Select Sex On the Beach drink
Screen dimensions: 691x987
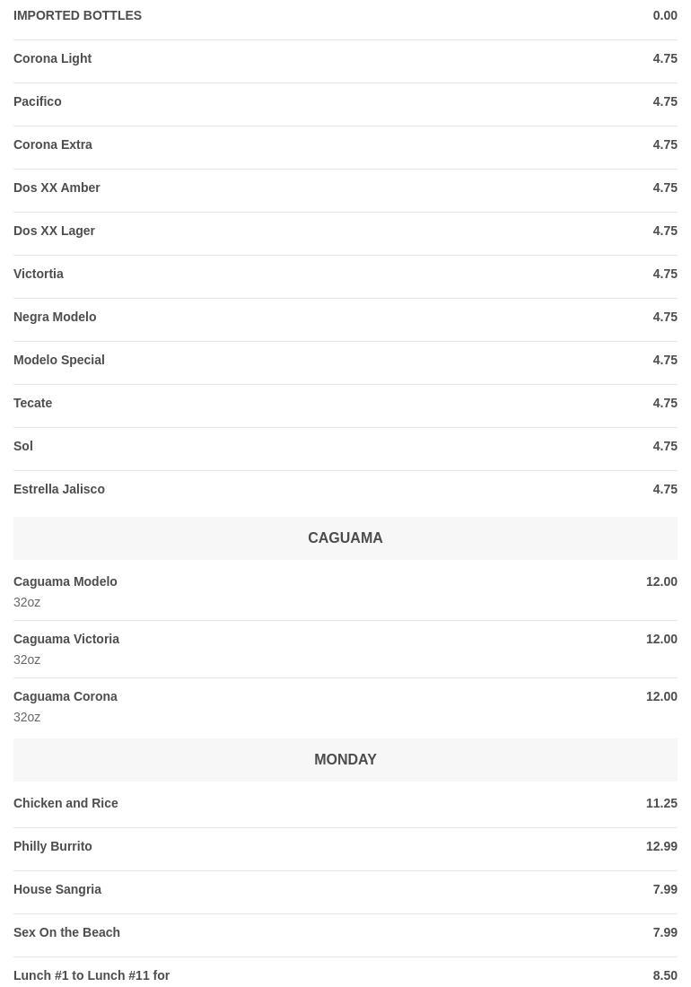(66, 932)
